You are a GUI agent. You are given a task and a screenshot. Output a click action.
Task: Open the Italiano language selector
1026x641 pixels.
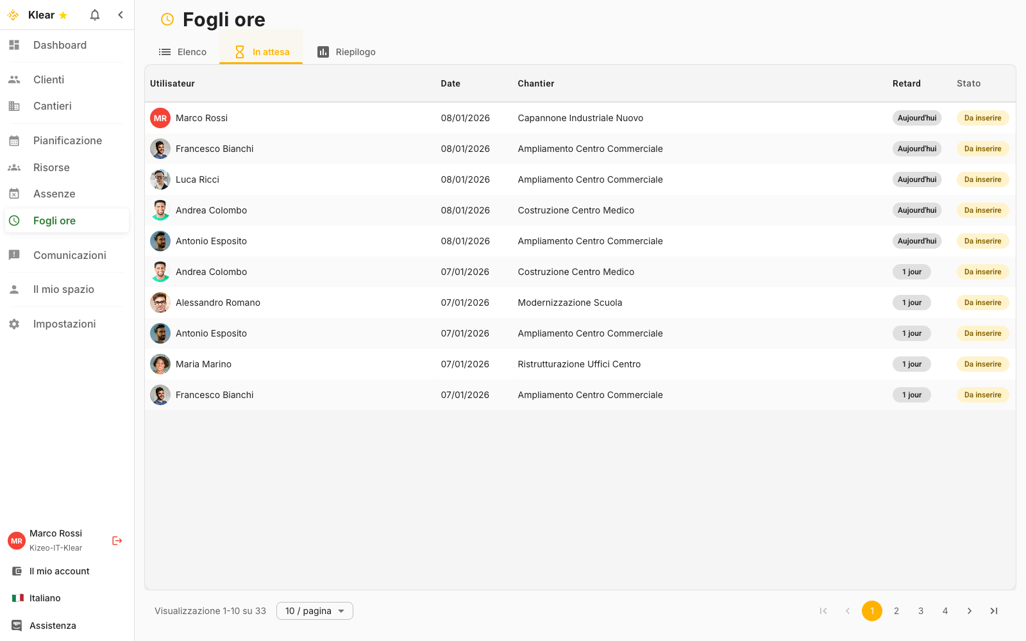45,598
